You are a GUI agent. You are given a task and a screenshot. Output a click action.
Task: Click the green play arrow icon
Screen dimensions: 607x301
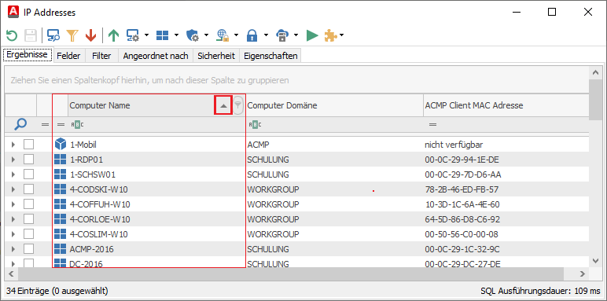point(312,35)
